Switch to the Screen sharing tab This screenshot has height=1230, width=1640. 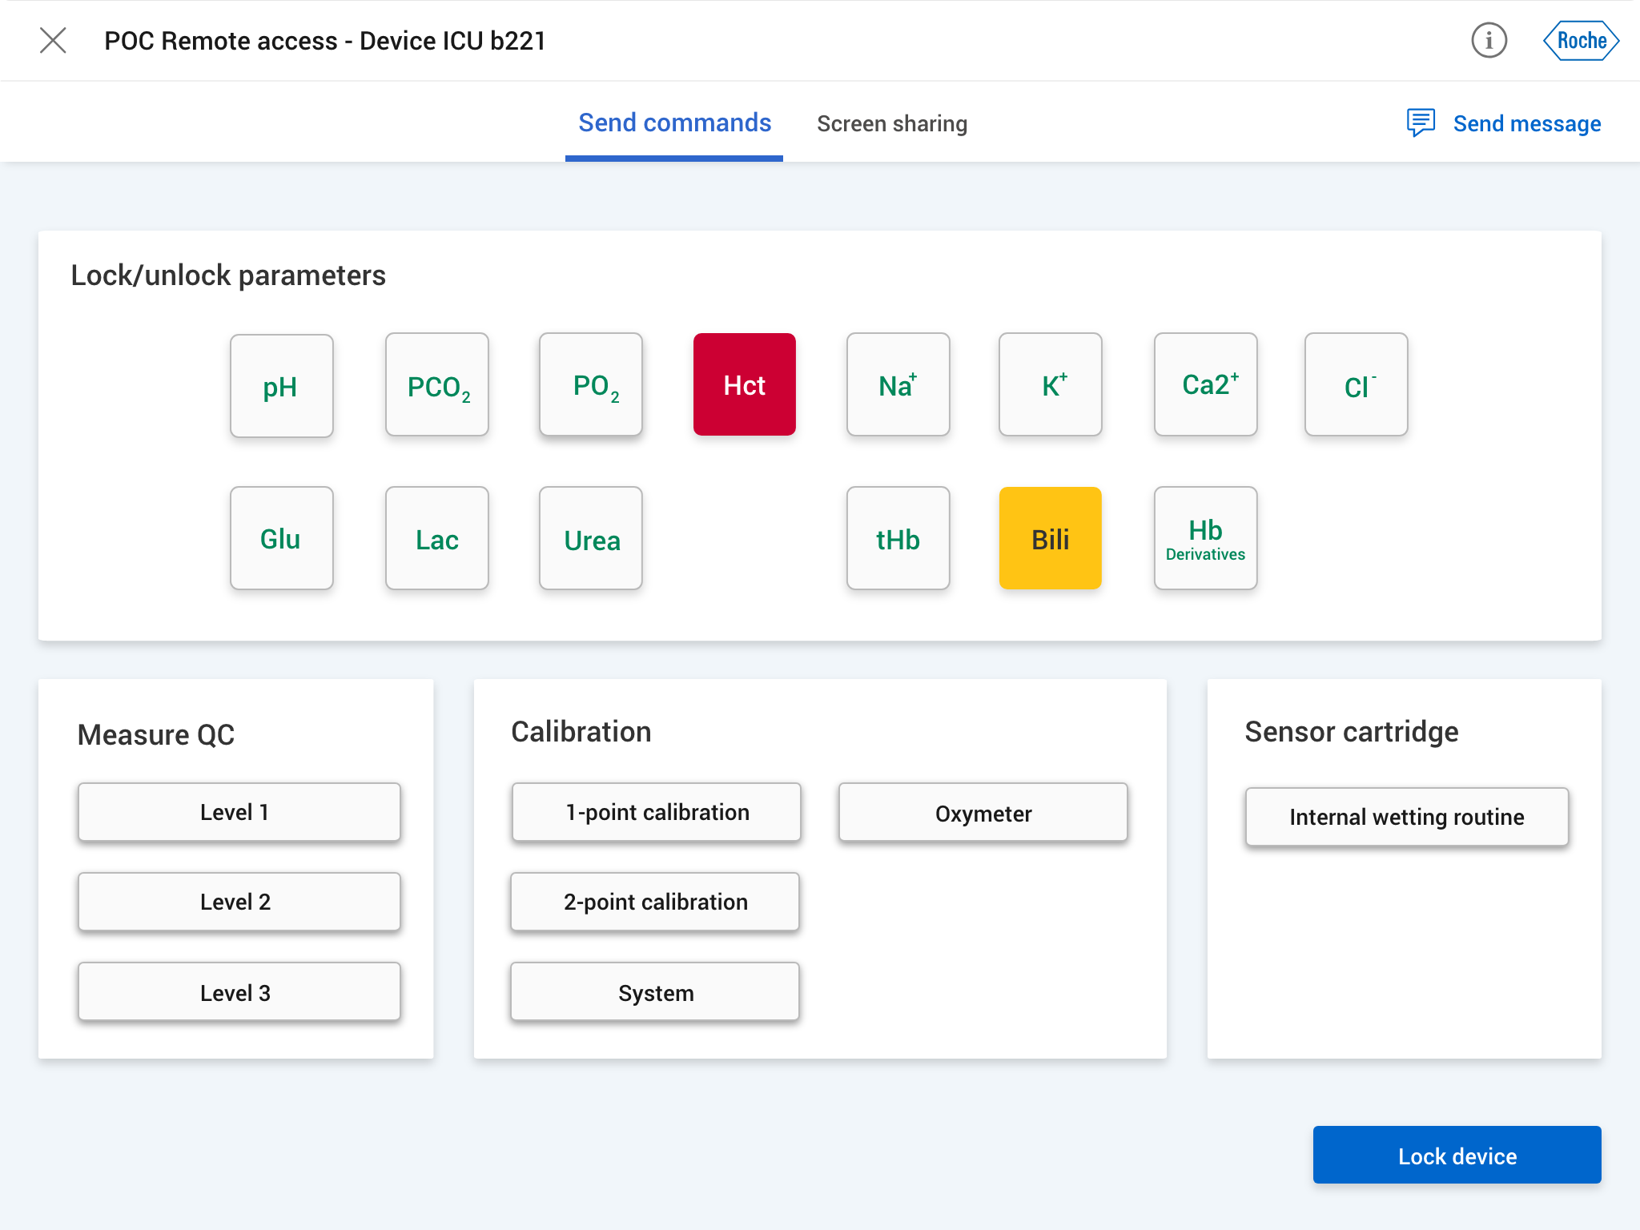point(892,124)
